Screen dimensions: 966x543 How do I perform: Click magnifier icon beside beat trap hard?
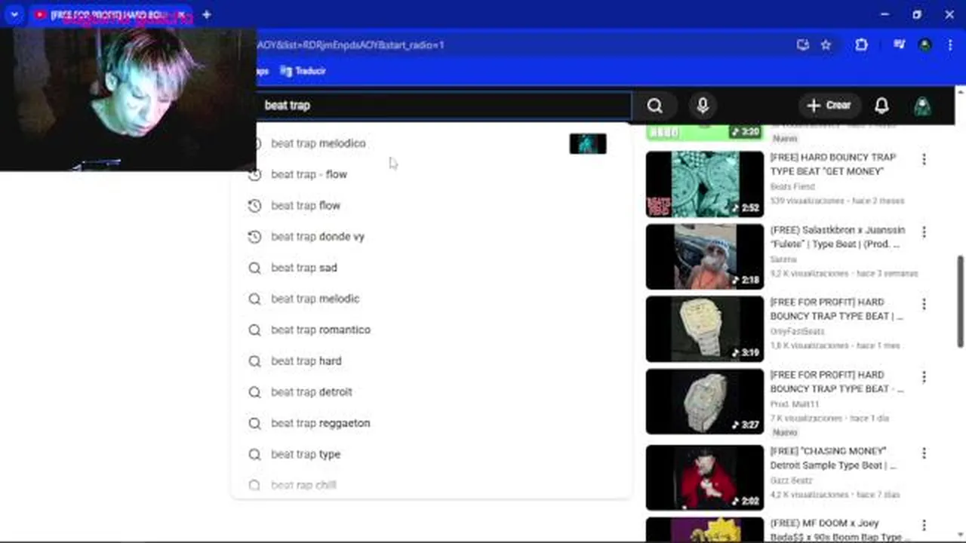point(254,360)
